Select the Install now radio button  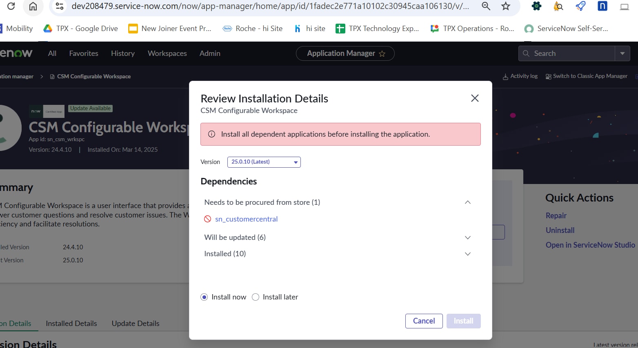coord(204,297)
